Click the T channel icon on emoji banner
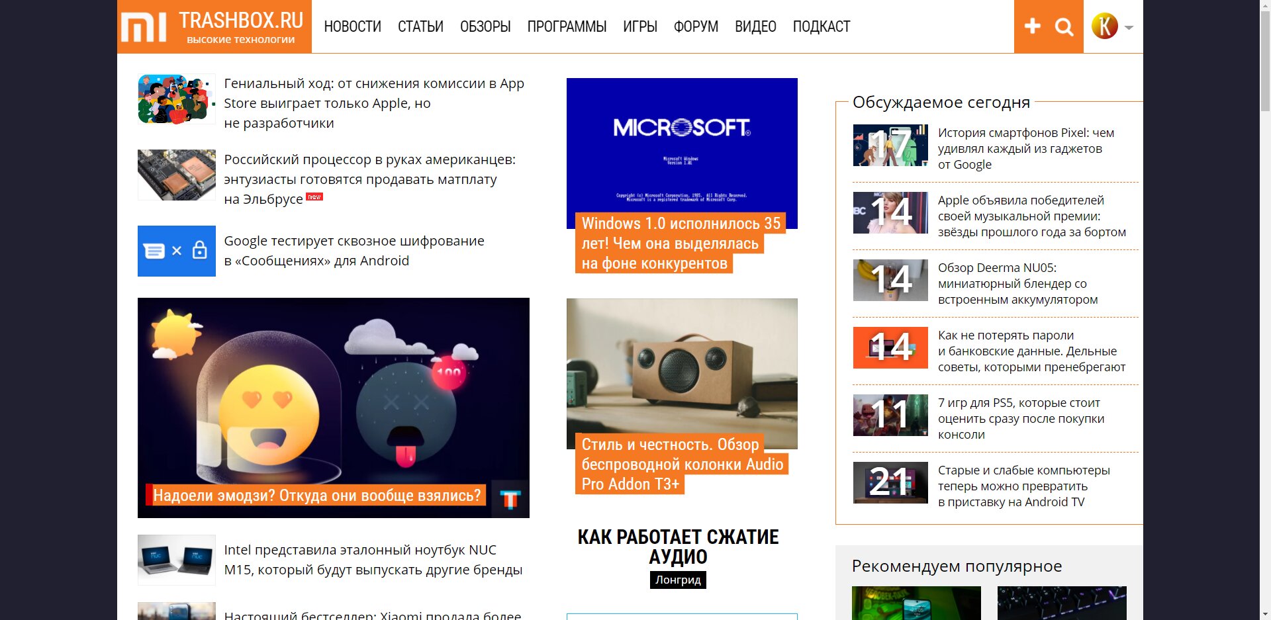 510,499
